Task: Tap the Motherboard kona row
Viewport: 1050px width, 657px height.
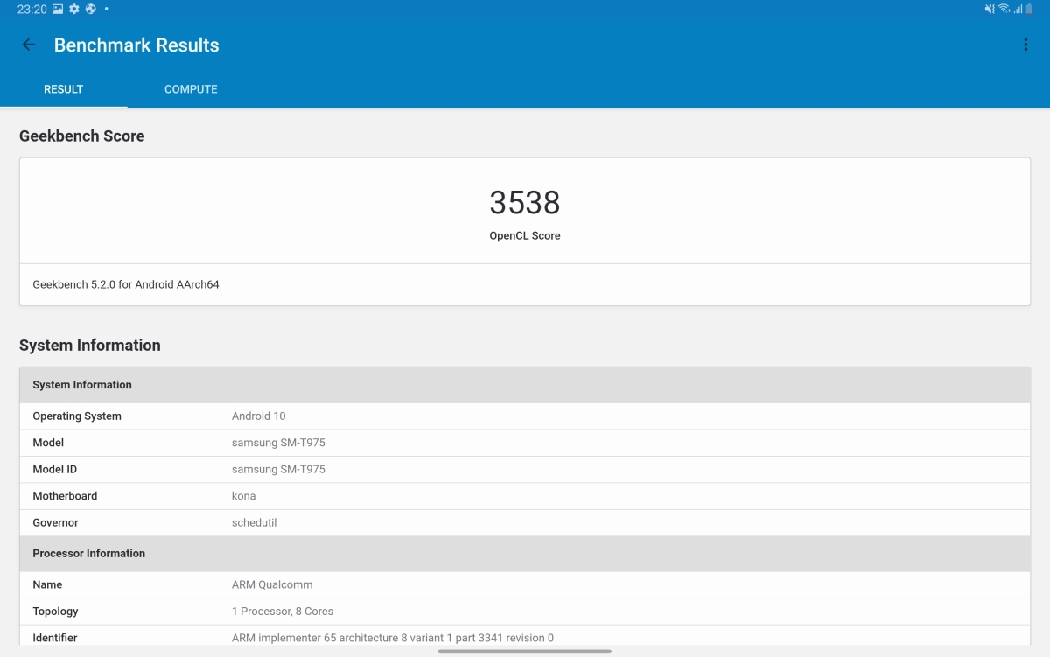Action: coord(525,496)
